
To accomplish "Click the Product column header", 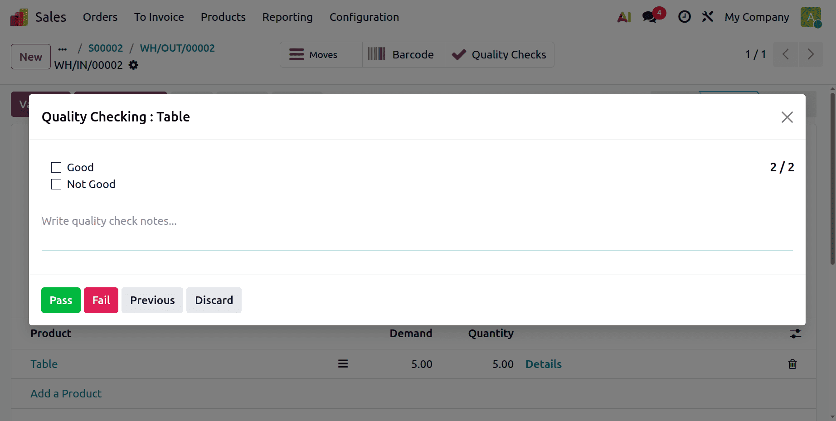I will click(51, 334).
